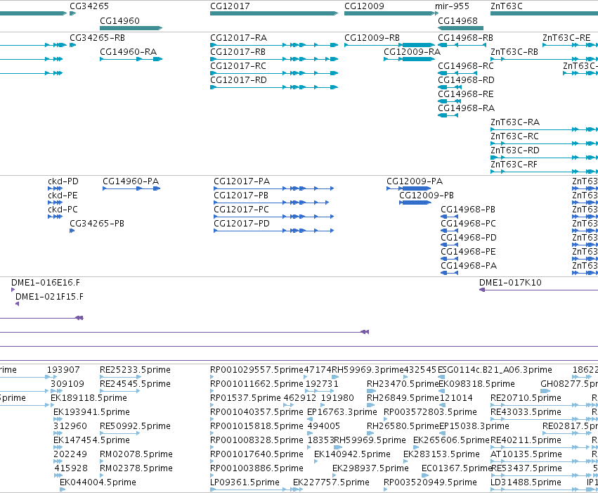Click protein ckd-PC
Image resolution: width=598 pixels, height=493 pixels.
(x=63, y=210)
